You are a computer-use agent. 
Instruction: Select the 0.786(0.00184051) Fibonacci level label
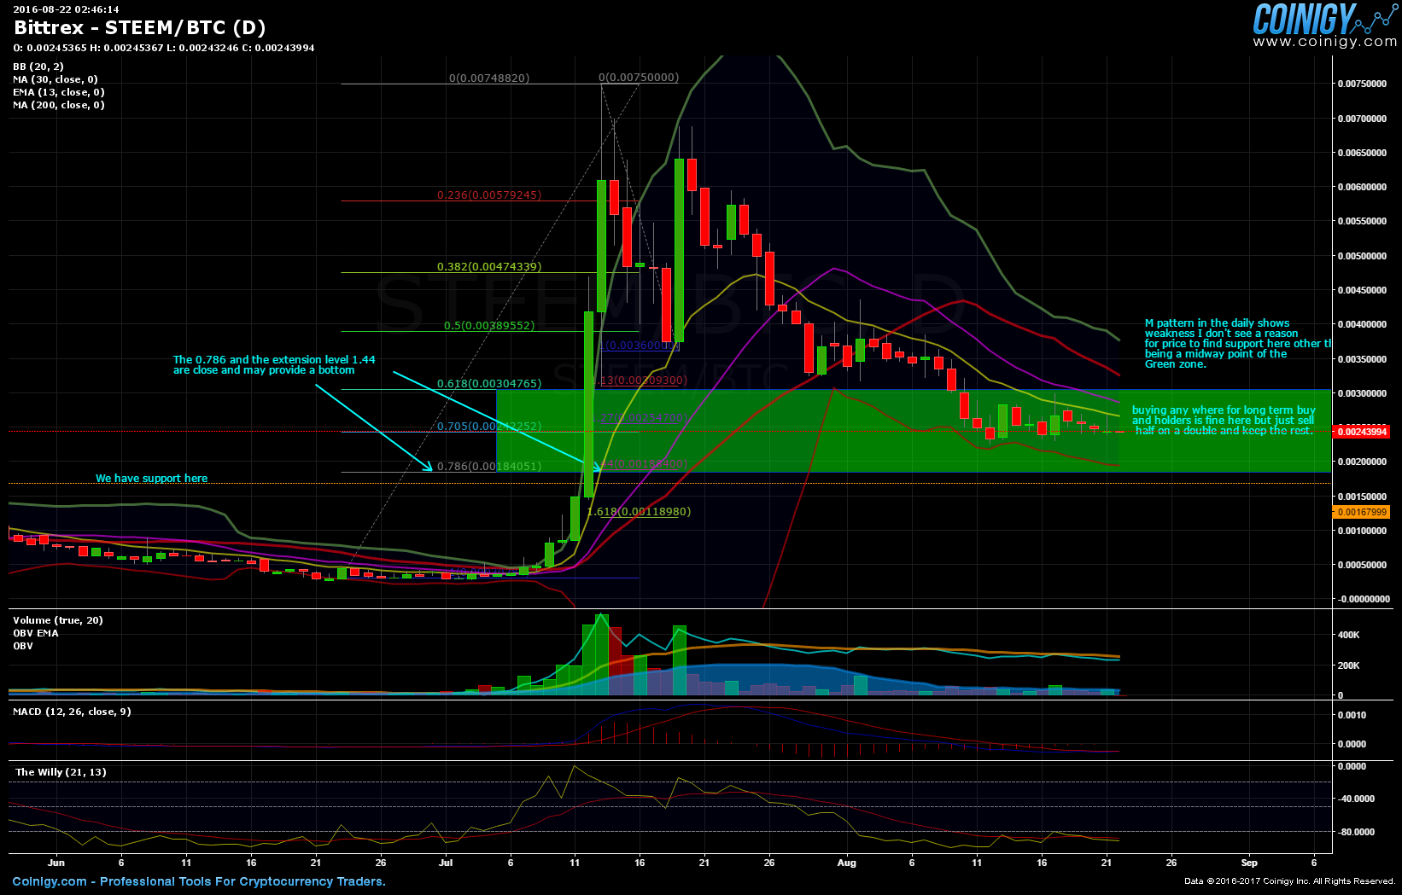coord(489,467)
